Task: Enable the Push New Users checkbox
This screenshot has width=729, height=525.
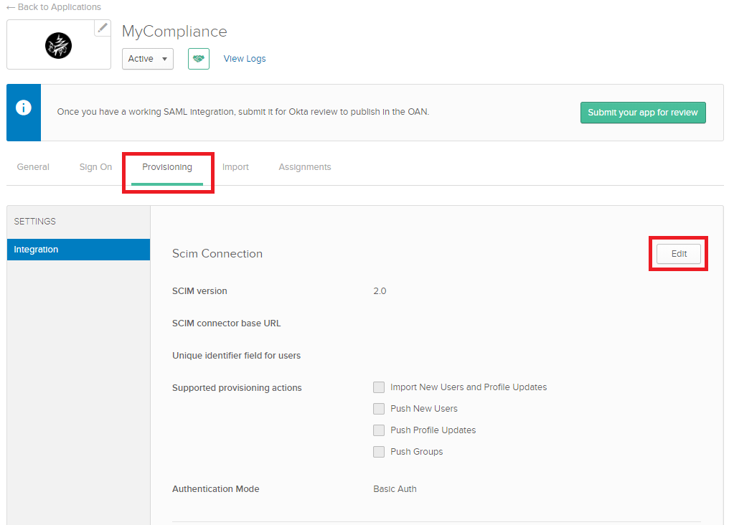Action: 379,408
